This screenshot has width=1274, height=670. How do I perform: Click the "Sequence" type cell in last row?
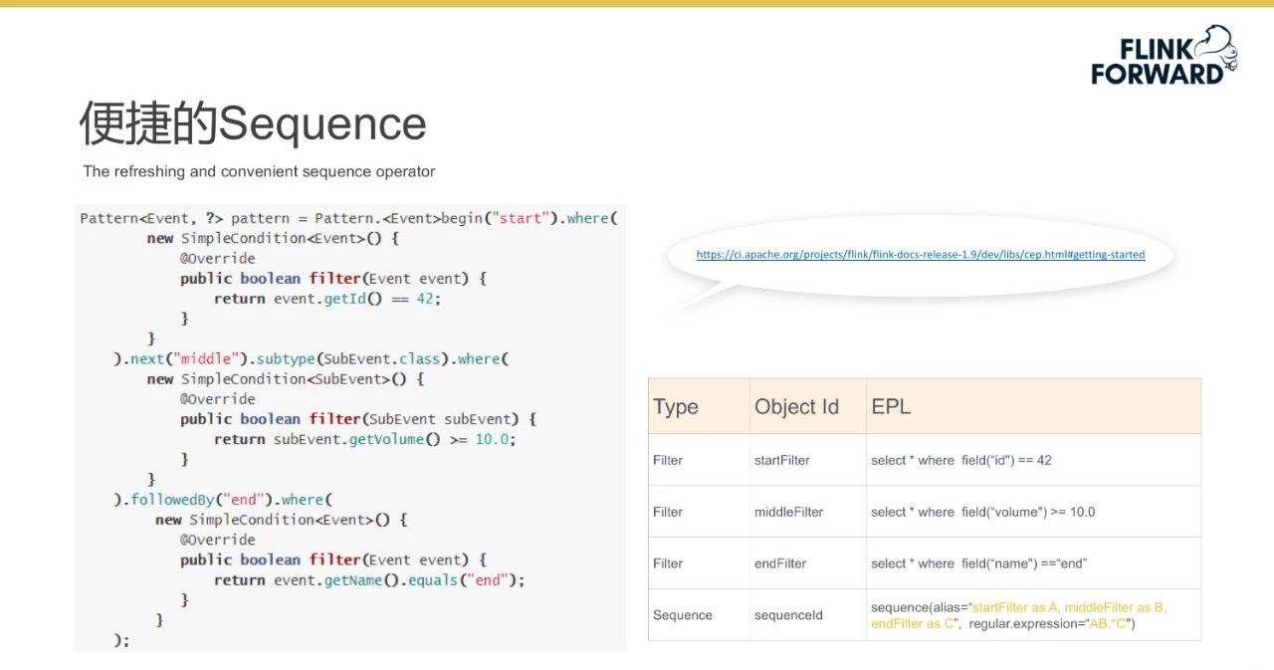[x=683, y=615]
